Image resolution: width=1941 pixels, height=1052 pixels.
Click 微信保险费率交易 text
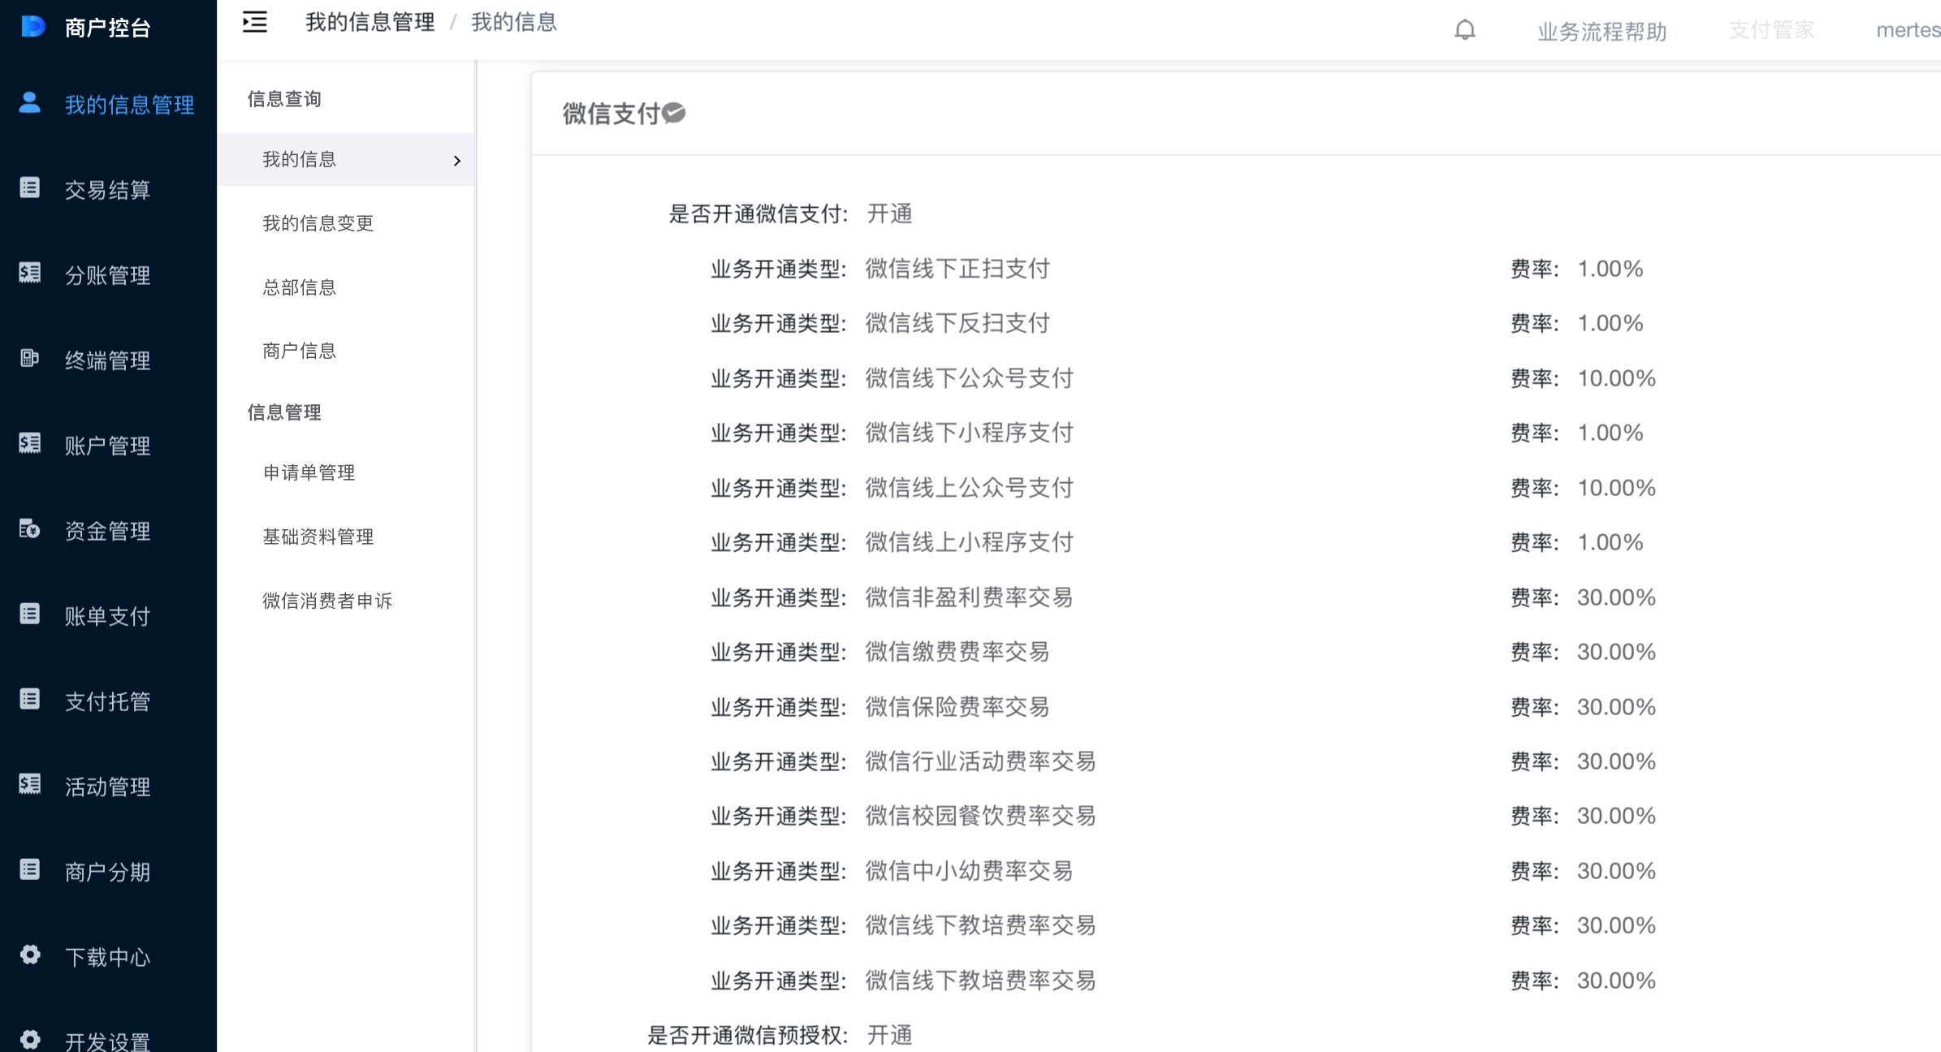coord(958,707)
